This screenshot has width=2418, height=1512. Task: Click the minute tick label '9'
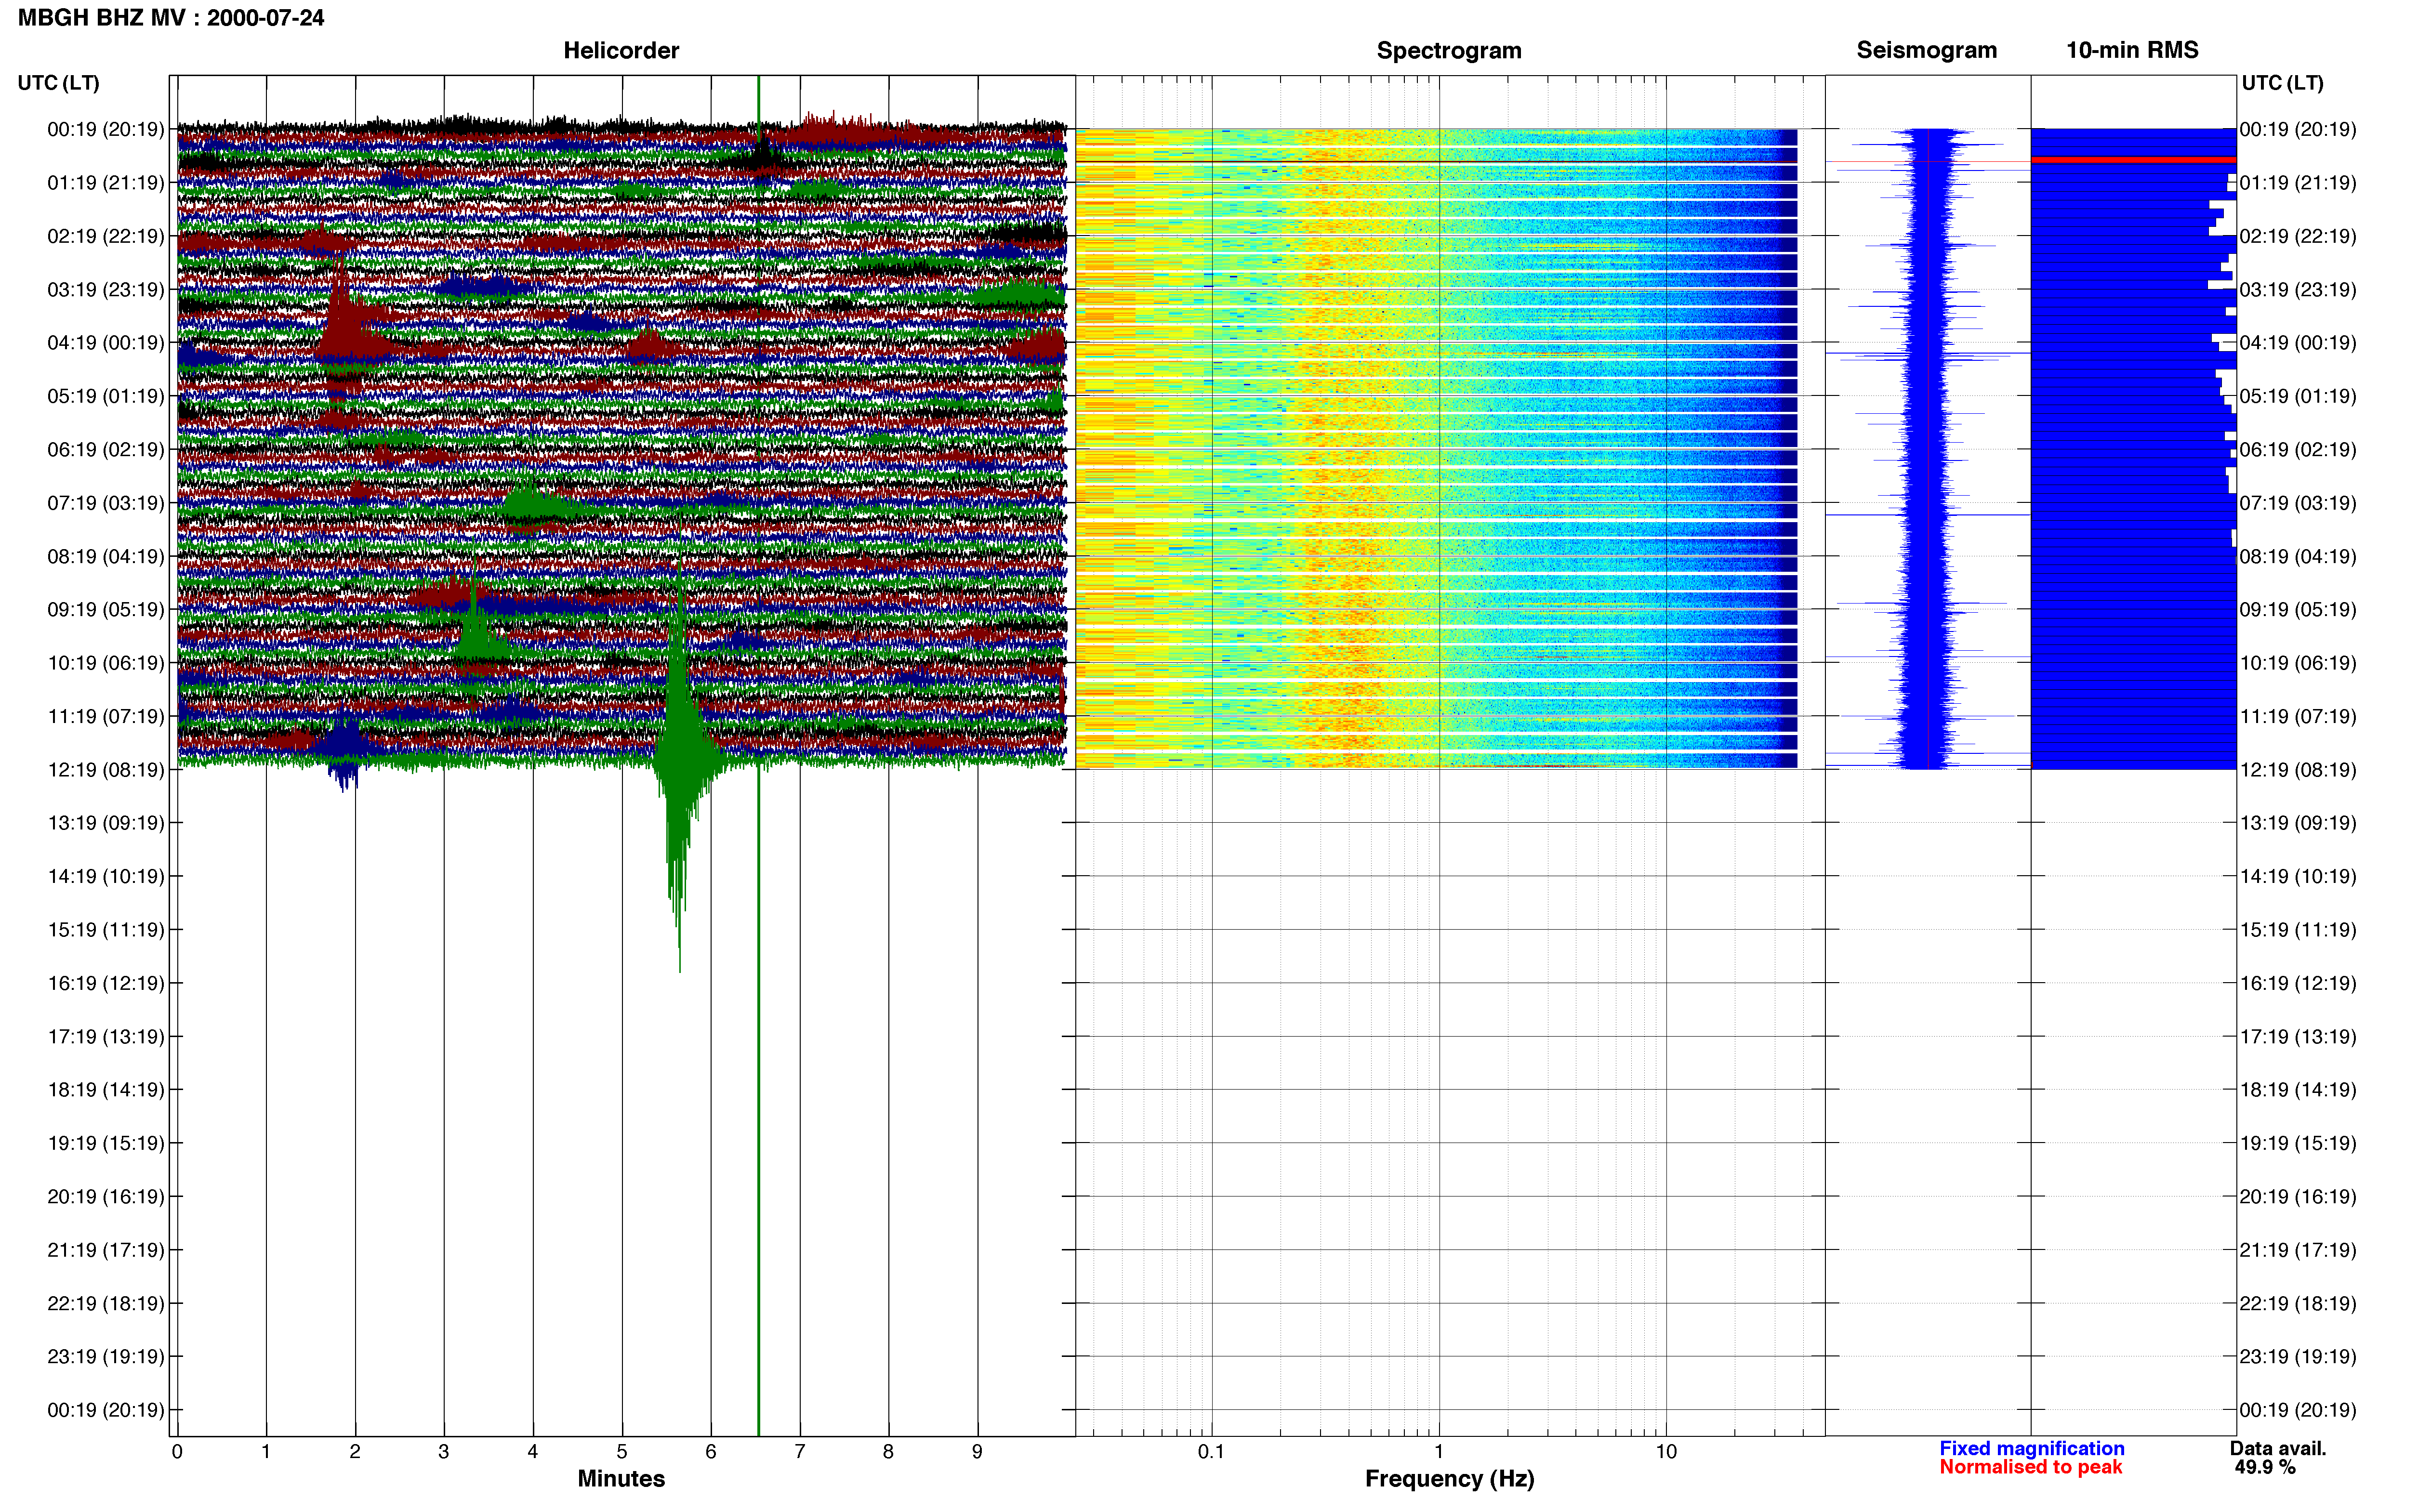(x=977, y=1451)
